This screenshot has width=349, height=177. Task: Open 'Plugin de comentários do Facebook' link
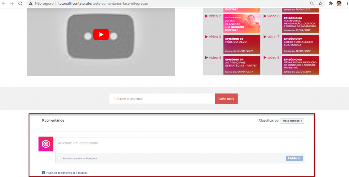(x=67, y=173)
